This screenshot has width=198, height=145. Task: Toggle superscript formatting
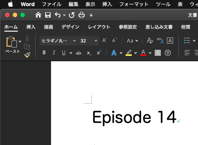tap(99, 52)
